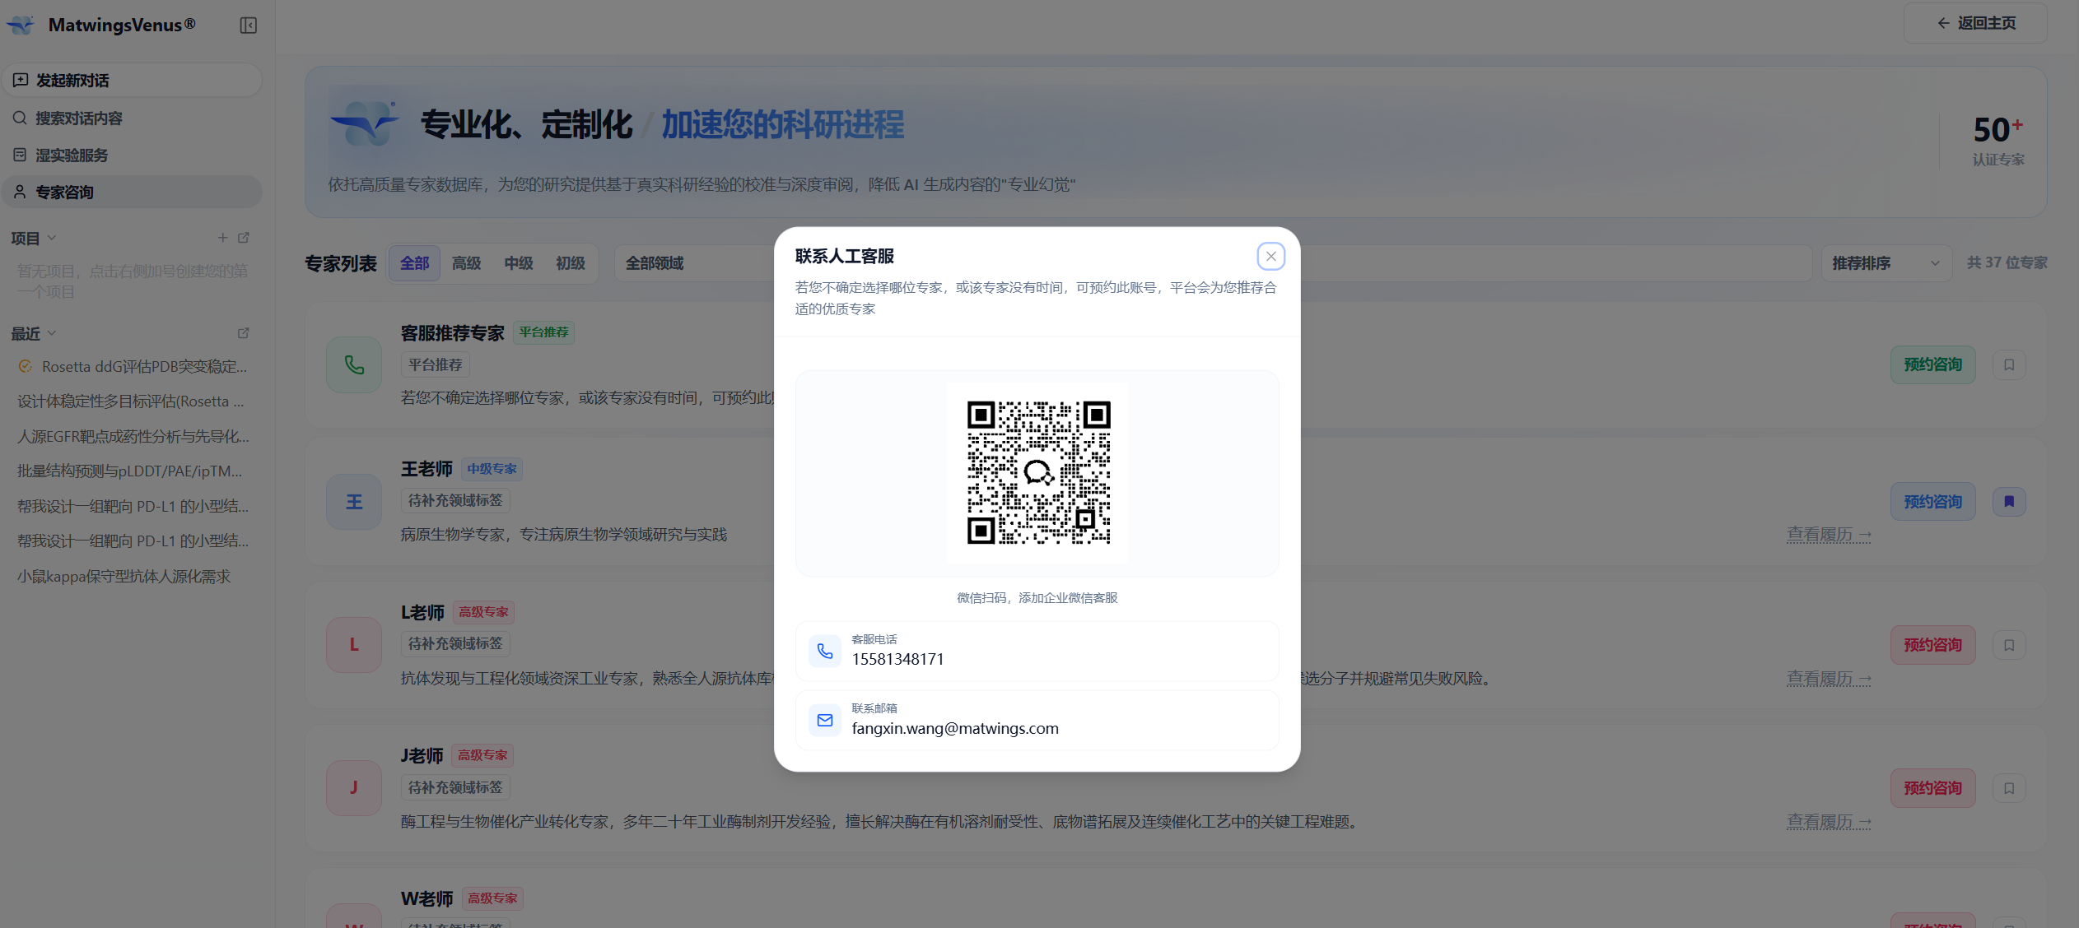This screenshot has width=2079, height=928.
Task: Open projects in new view icon beside 项目
Action: click(244, 238)
